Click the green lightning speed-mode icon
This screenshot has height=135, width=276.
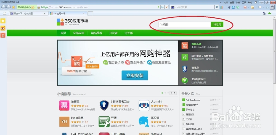coord(158,7)
